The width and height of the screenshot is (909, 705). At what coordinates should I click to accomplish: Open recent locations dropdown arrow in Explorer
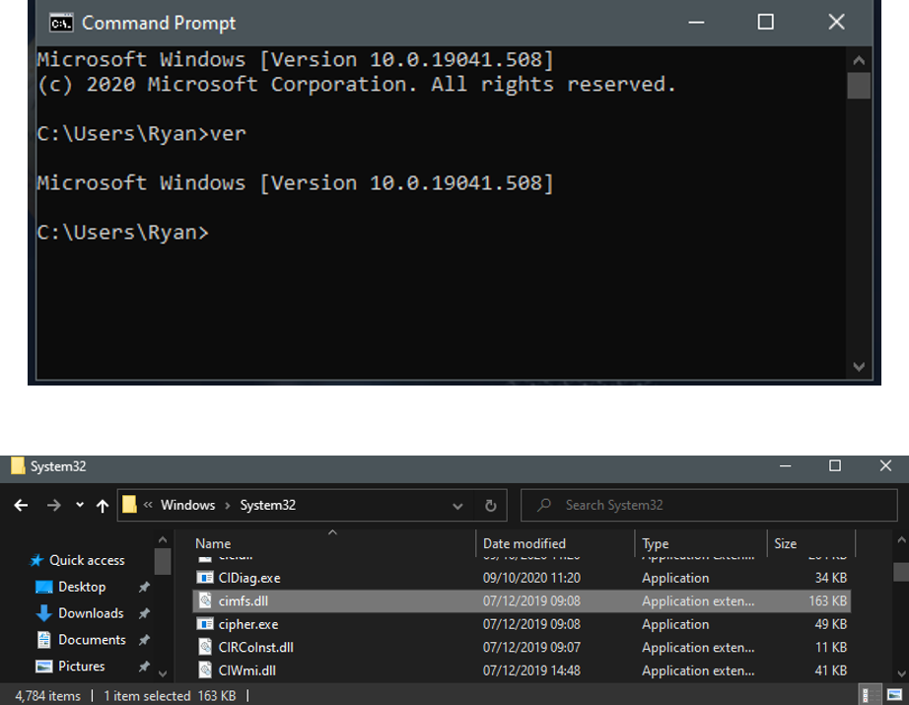(80, 505)
